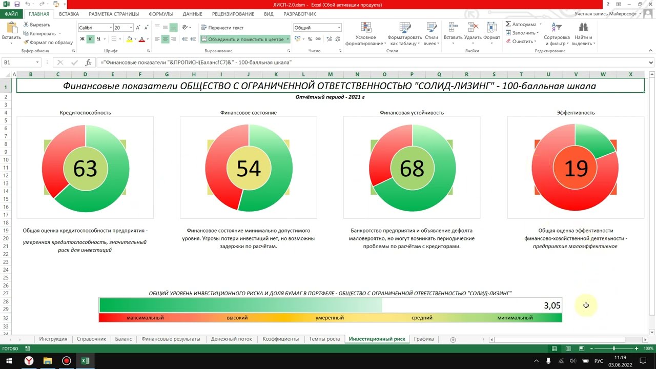Increase font size with the large A icon
This screenshot has height=369, width=656.
pos(138,28)
